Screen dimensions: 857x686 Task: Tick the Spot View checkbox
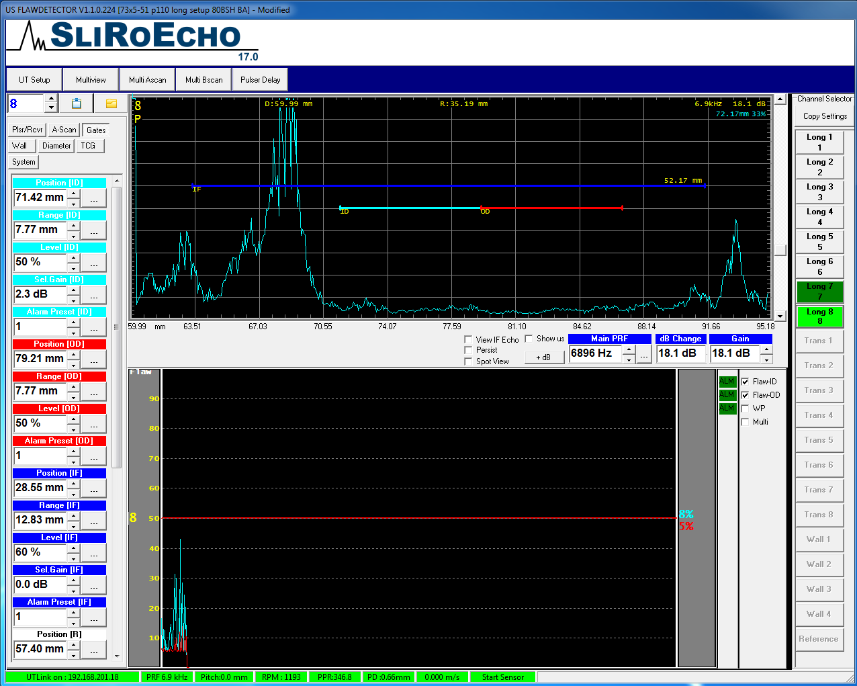[468, 361]
